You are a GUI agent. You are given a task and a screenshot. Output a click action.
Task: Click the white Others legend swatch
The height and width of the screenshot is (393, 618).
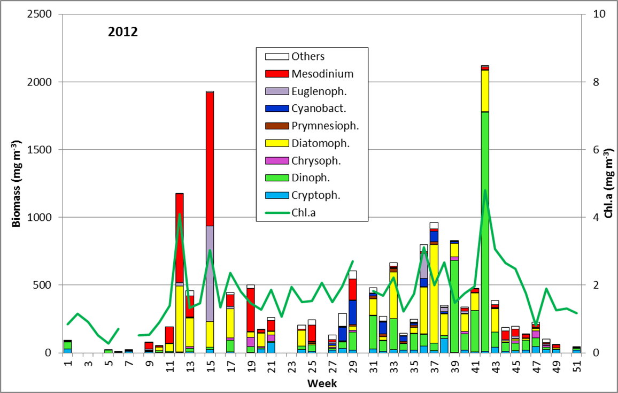pyautogui.click(x=277, y=56)
